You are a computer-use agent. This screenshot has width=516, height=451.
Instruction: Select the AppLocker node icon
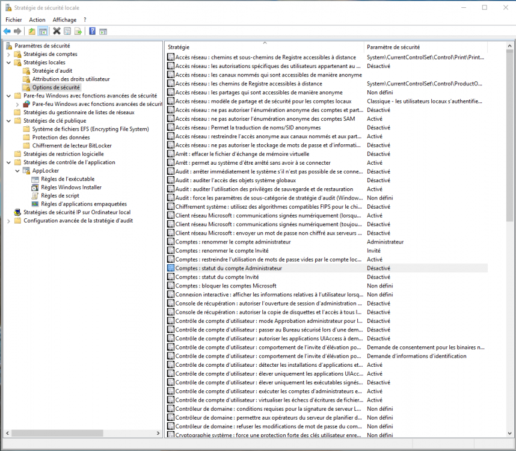pos(26,171)
